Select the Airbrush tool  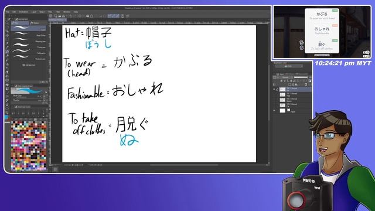coord(7,64)
